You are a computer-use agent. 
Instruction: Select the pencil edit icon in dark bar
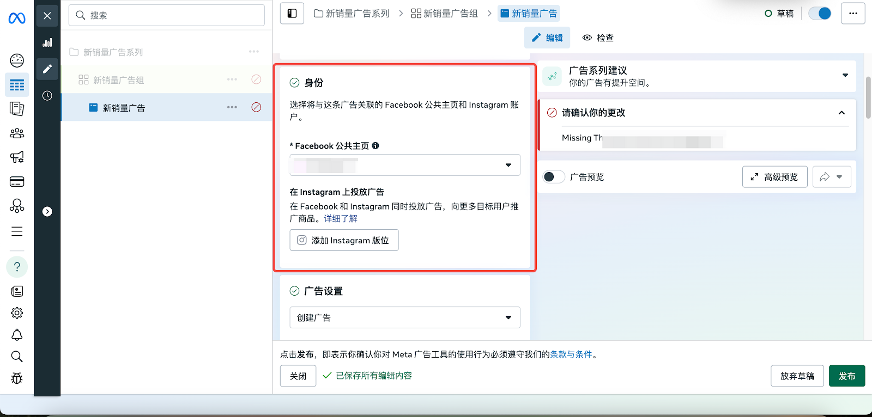pyautogui.click(x=47, y=69)
